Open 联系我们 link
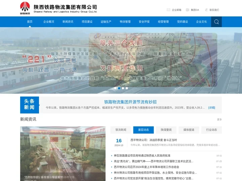Screen dimensions: 242x181 pyautogui.click(x=214, y=10)
